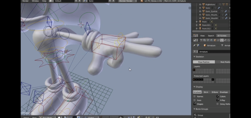Image resolution: width=251 pixels, height=118 pixels.
Task: Switch to the Render Layers properties tab
Action: 205,40
